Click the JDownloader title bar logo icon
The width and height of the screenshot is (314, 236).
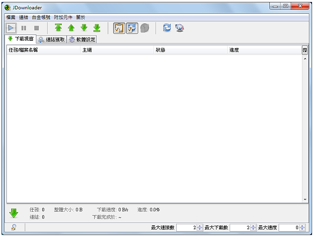(7, 8)
